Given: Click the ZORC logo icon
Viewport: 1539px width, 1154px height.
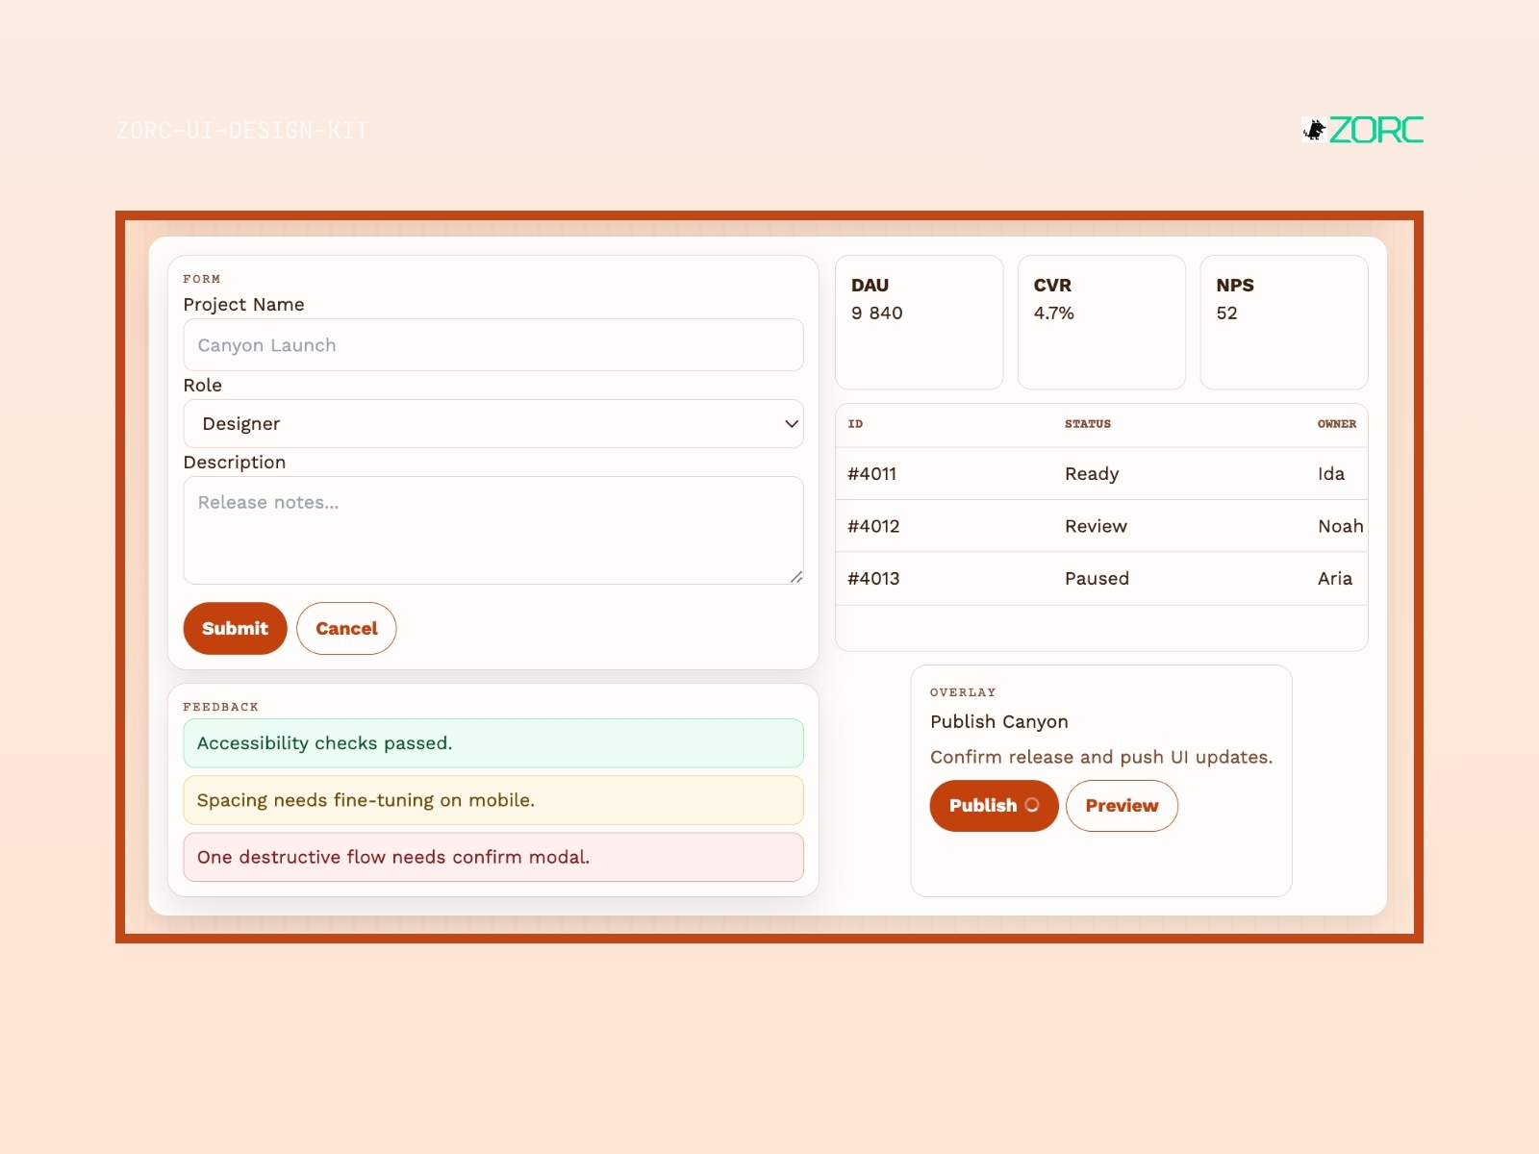Looking at the screenshot, I should point(1314,130).
